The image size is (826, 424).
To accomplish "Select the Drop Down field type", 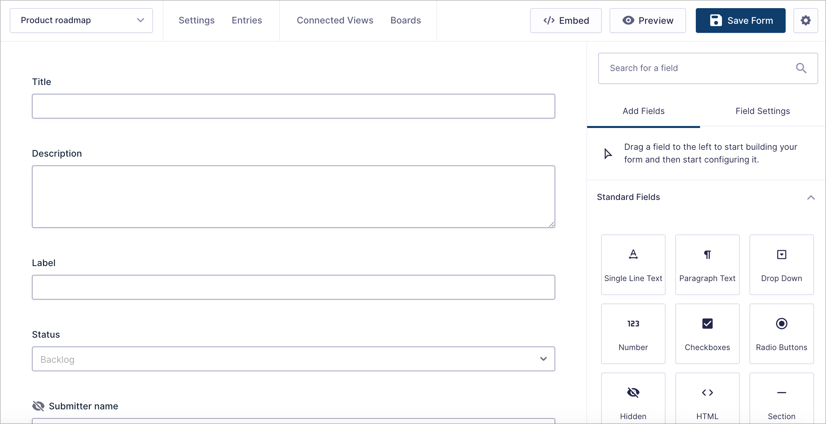I will tap(781, 264).
